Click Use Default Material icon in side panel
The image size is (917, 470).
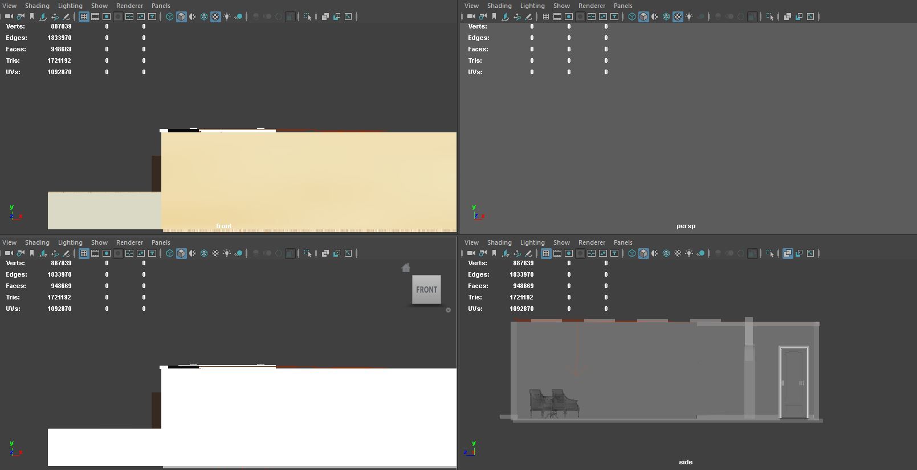pyautogui.click(x=655, y=253)
